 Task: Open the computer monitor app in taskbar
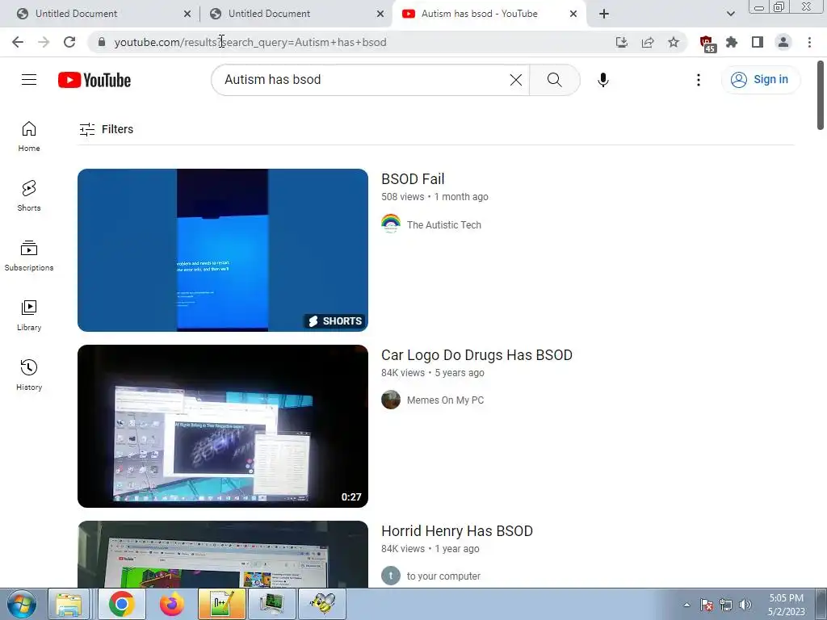pos(271,604)
